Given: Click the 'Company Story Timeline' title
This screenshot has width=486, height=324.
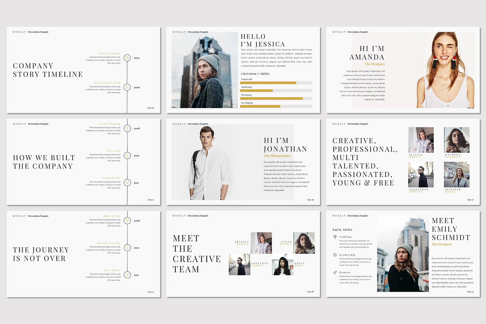Looking at the screenshot, I should pos(48,70).
